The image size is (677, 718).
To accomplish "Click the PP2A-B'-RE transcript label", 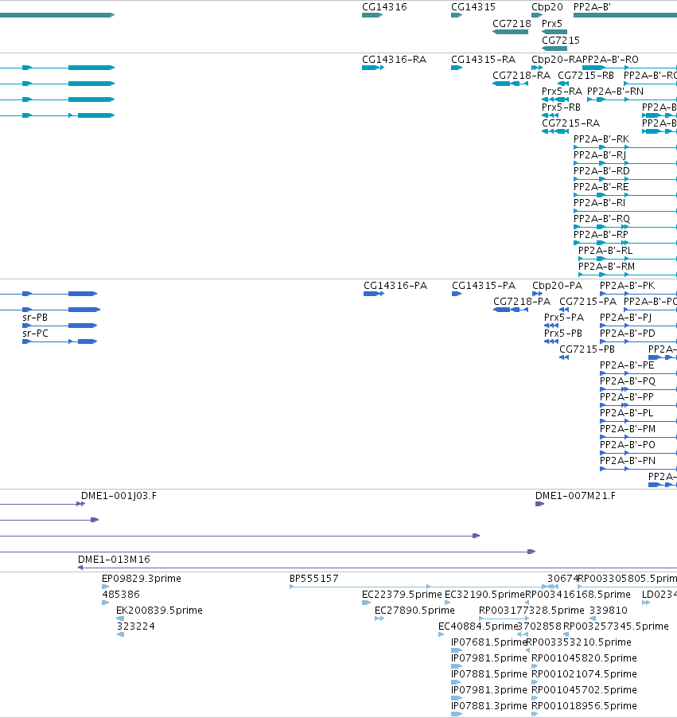I will pyautogui.click(x=601, y=187).
